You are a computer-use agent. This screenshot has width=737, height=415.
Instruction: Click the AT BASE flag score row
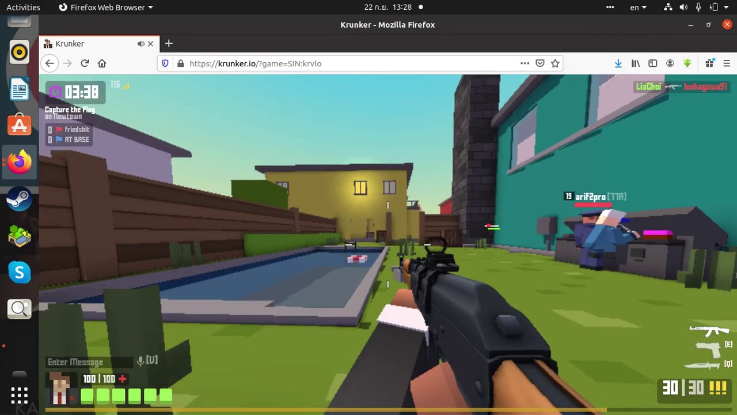69,139
